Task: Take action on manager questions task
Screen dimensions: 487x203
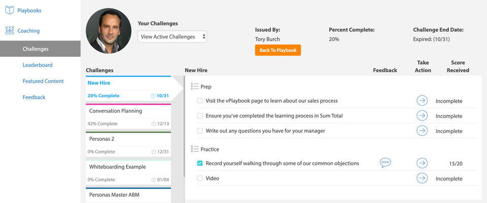Action: [422, 131]
